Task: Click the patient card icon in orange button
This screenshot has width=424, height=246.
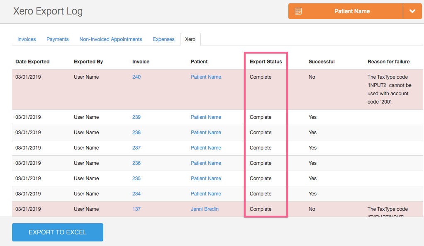Action: point(298,12)
